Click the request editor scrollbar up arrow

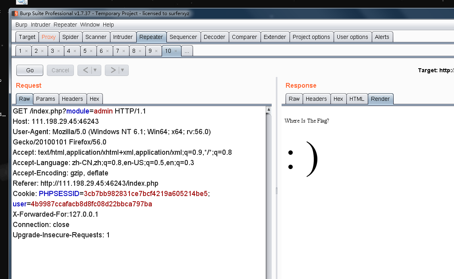click(x=269, y=110)
